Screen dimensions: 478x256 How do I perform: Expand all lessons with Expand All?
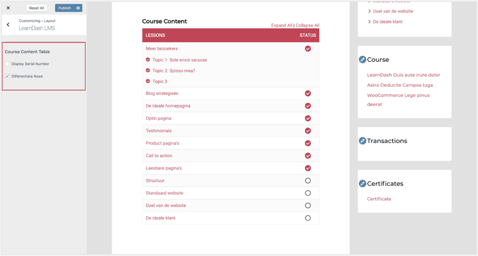point(281,25)
